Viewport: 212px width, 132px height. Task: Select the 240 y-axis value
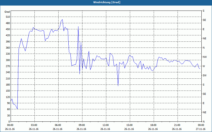(8, 72)
